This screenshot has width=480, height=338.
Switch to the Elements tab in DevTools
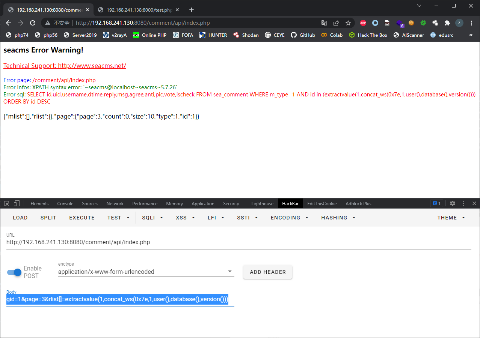tap(39, 203)
